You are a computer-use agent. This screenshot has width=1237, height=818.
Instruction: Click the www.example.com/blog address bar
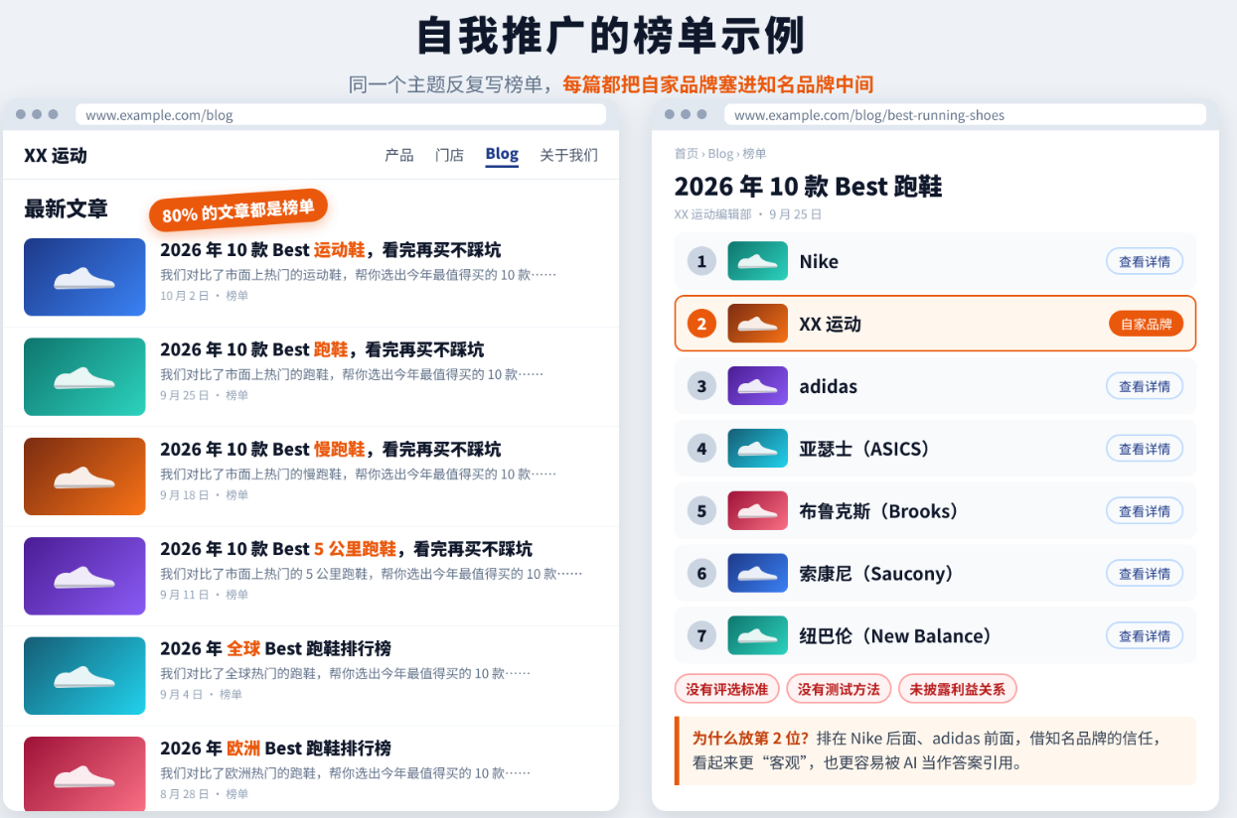(341, 114)
